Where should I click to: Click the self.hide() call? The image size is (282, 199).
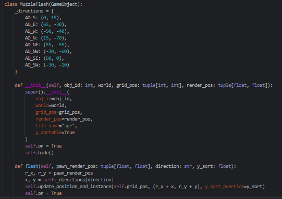pyautogui.click(x=40, y=153)
